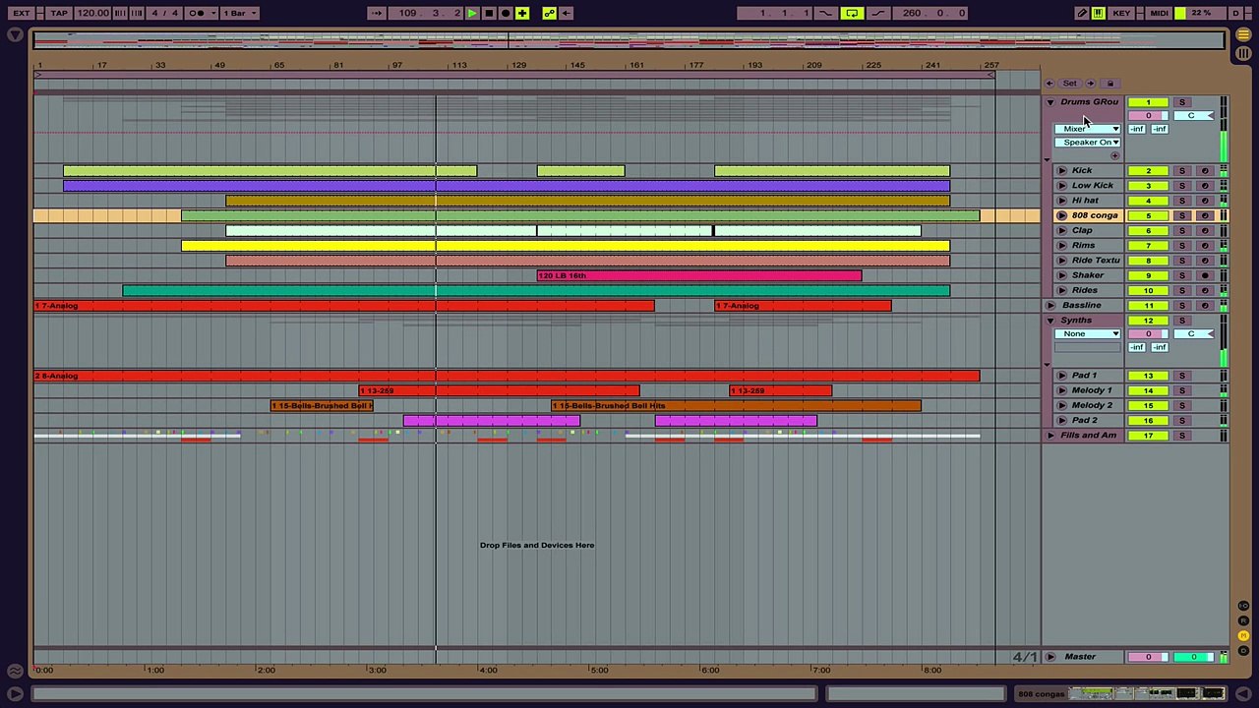Viewport: 1259px width, 708px height.
Task: Click the Arrangement View selector icon
Action: (1243, 35)
